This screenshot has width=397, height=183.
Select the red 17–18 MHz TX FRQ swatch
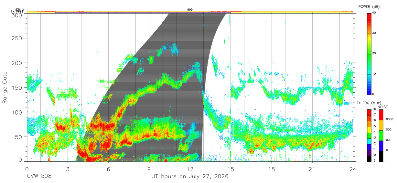(369, 112)
